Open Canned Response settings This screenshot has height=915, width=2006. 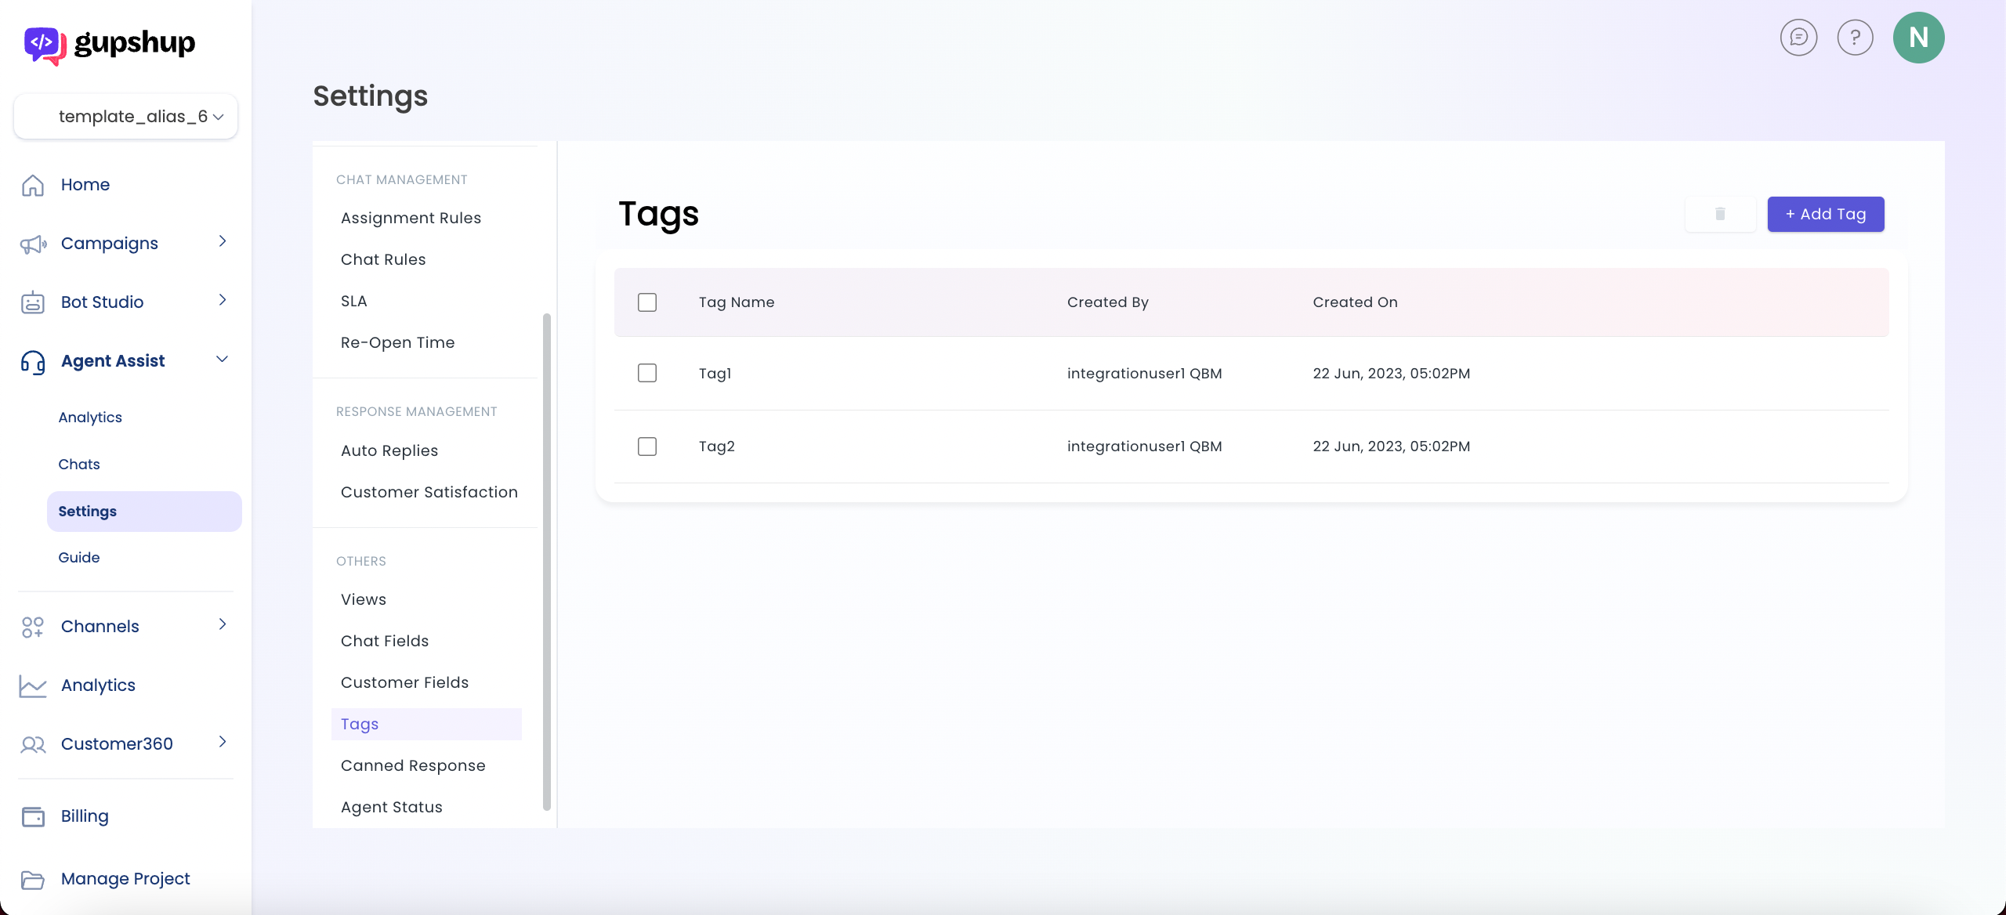click(x=413, y=765)
